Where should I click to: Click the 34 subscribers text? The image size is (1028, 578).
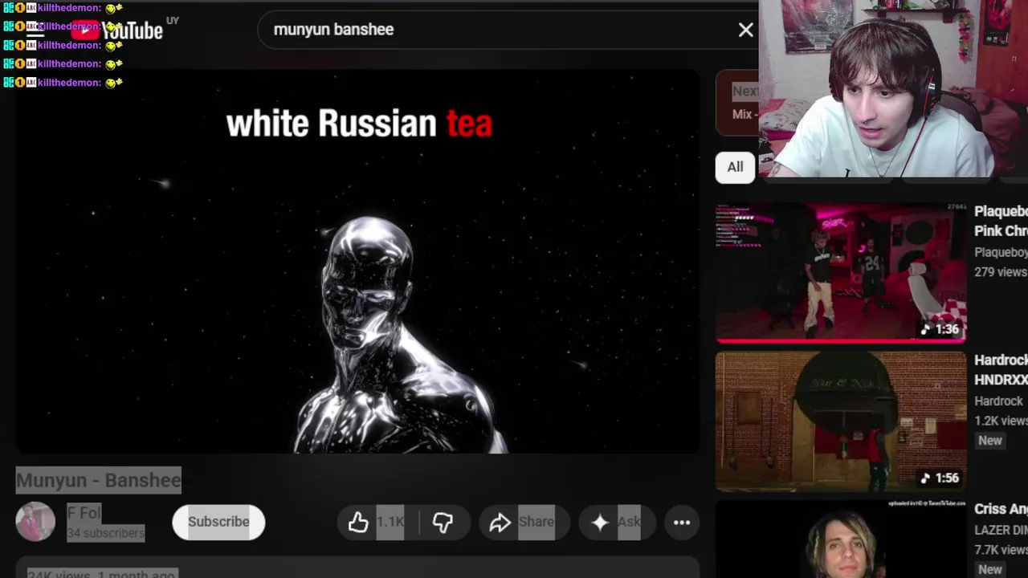pyautogui.click(x=105, y=533)
